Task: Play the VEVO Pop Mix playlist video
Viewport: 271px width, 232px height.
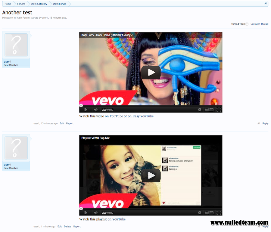Action: pos(151,175)
